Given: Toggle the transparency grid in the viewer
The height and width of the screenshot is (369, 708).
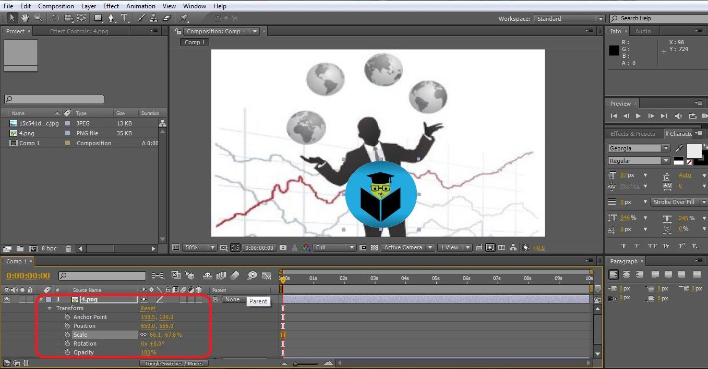Looking at the screenshot, I should coord(374,248).
